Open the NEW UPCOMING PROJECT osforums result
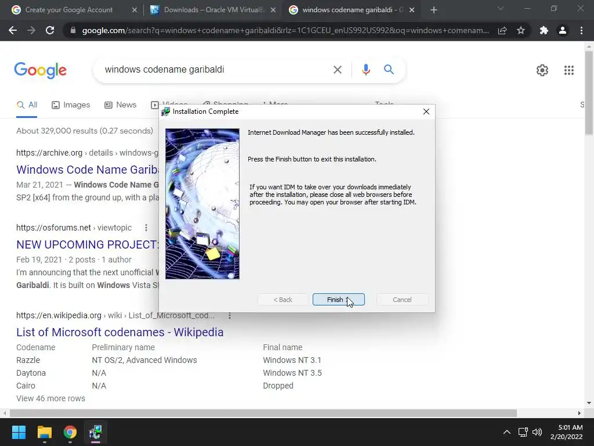The width and height of the screenshot is (594, 446). (x=87, y=244)
